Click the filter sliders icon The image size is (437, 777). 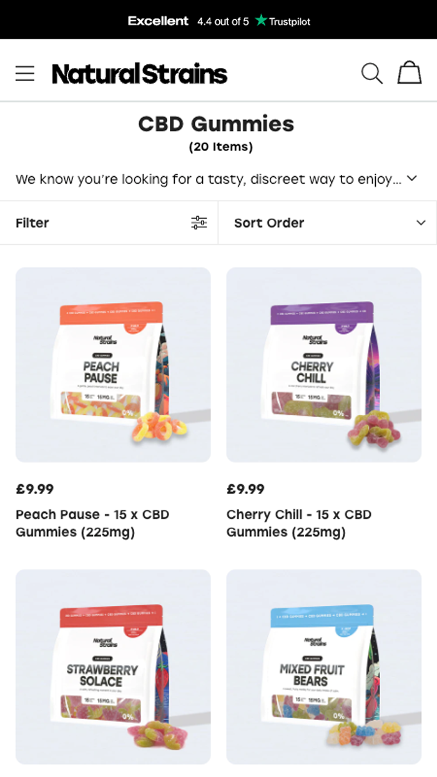click(x=199, y=223)
